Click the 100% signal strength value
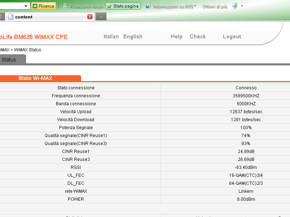Screen dimensions: 290x217 pyautogui.click(x=246, y=128)
